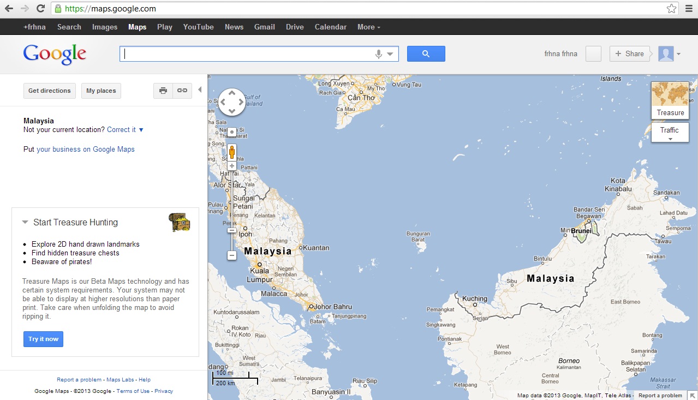Switch to Treasure map view thumbnail

pos(670,100)
